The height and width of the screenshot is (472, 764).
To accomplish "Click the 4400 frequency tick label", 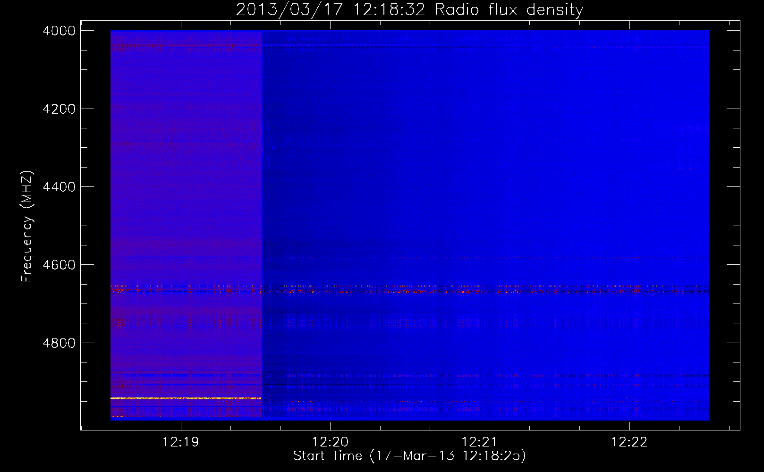I will pos(59,187).
